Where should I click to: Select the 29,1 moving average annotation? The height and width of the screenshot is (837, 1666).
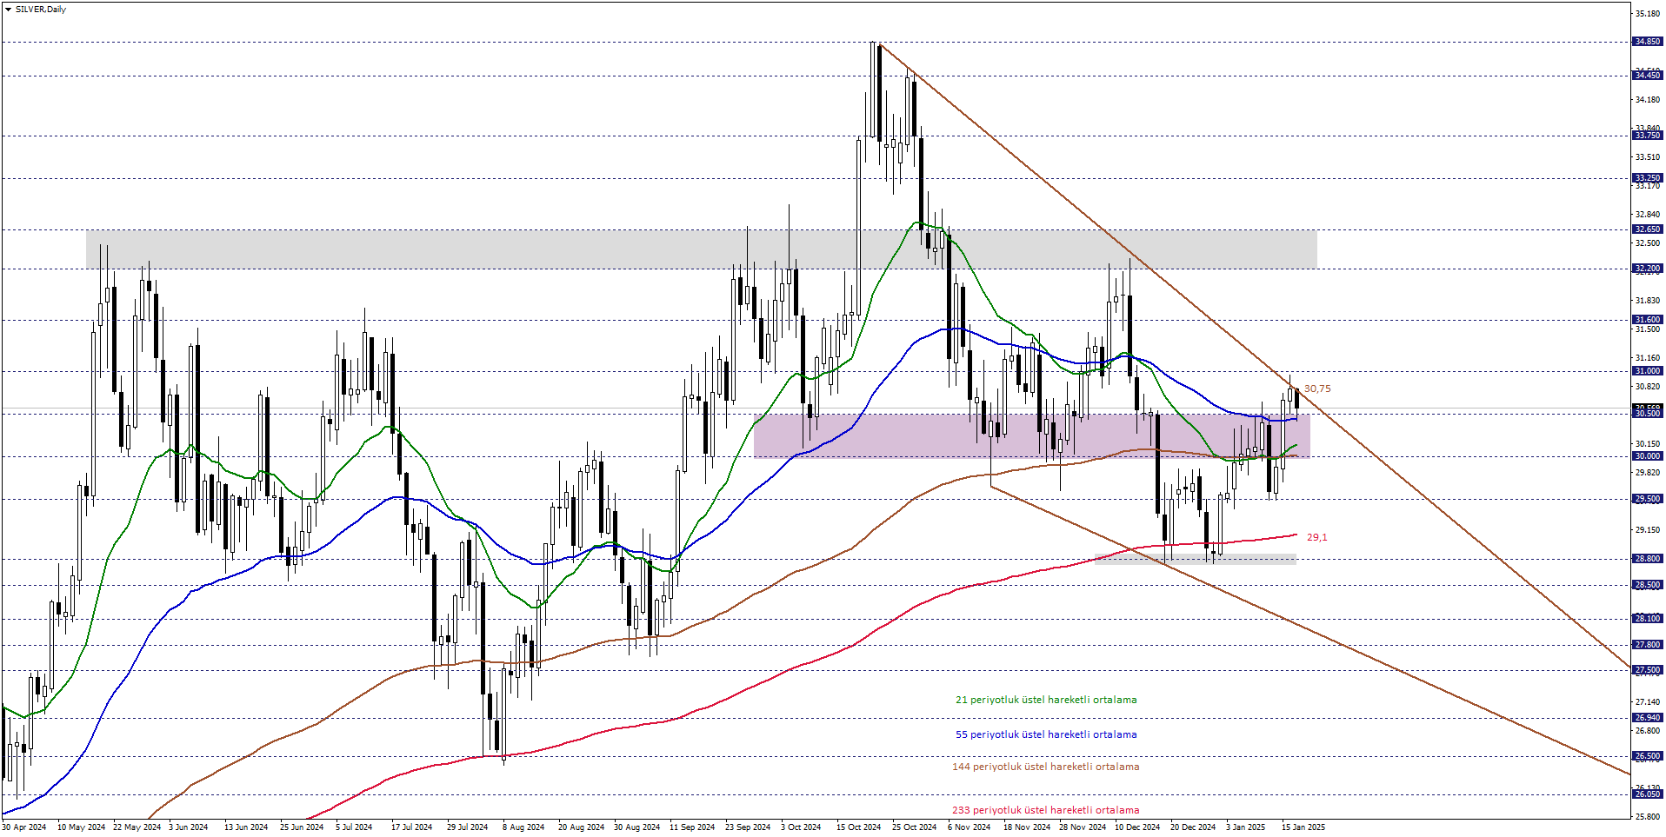coord(1317,537)
